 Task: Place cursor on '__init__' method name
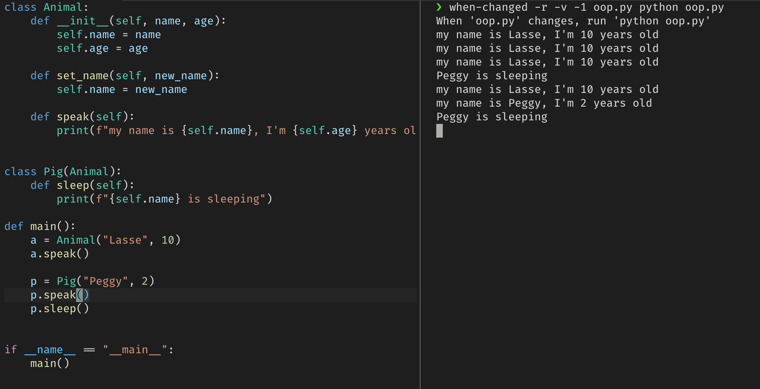pos(82,21)
